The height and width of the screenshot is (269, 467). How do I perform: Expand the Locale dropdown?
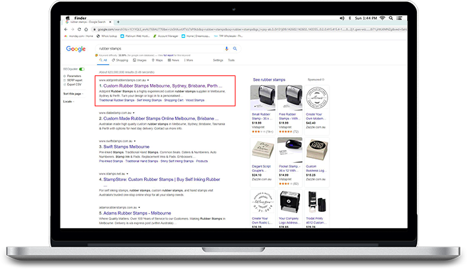tap(68, 102)
